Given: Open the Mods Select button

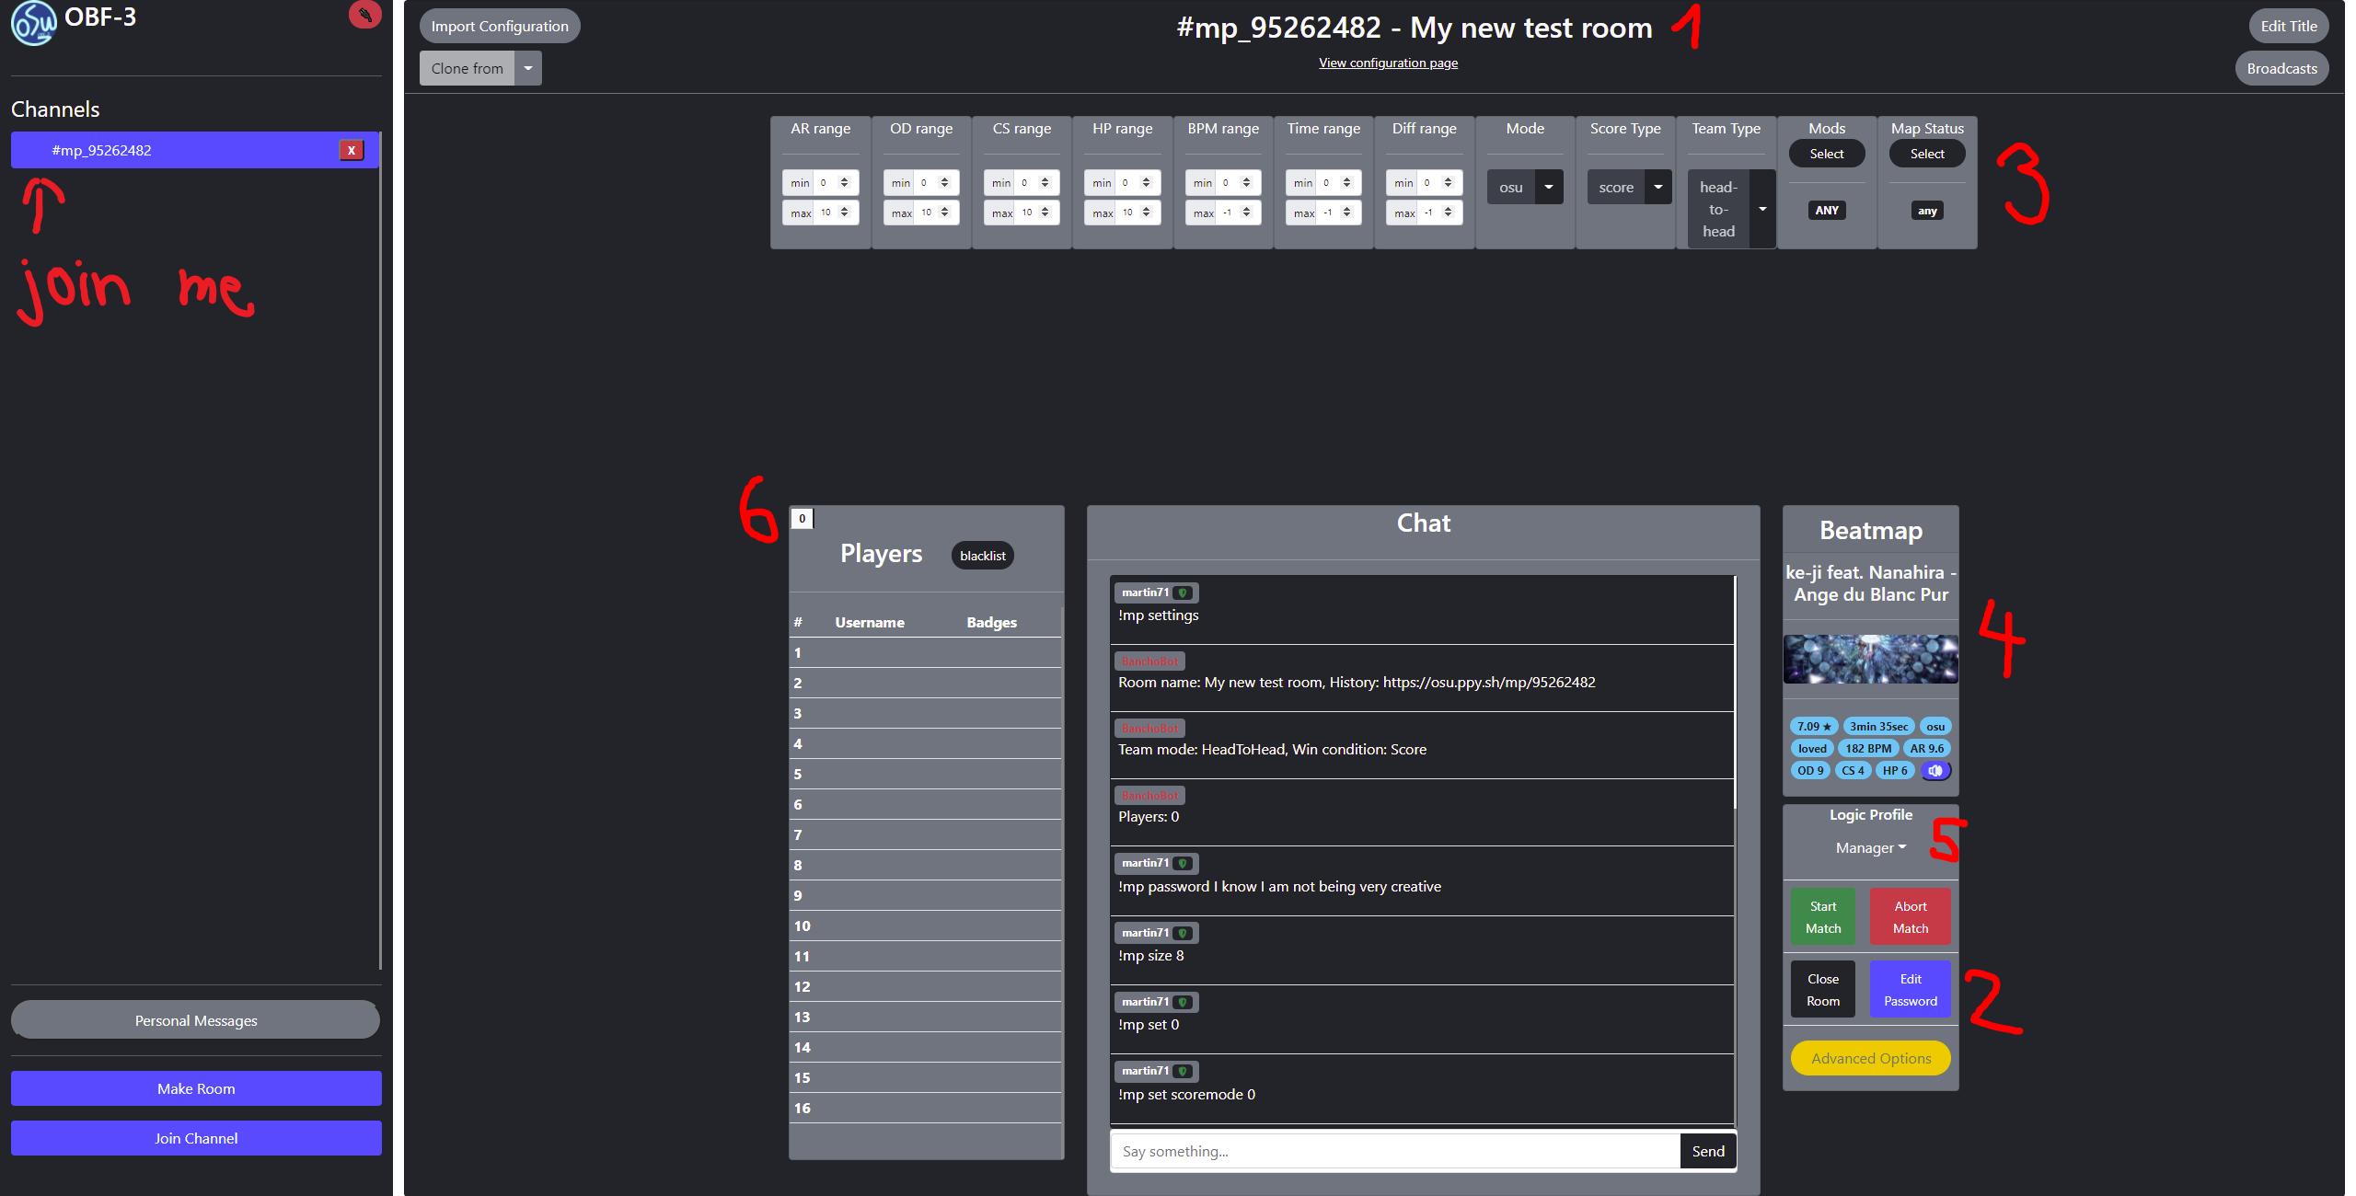Looking at the screenshot, I should [1826, 154].
